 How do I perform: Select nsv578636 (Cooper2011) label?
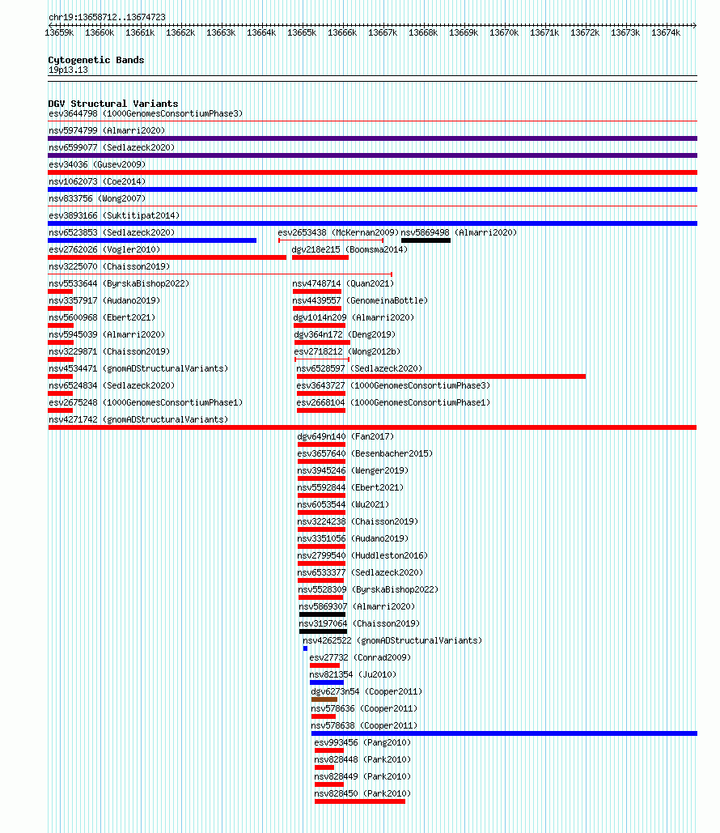364,708
